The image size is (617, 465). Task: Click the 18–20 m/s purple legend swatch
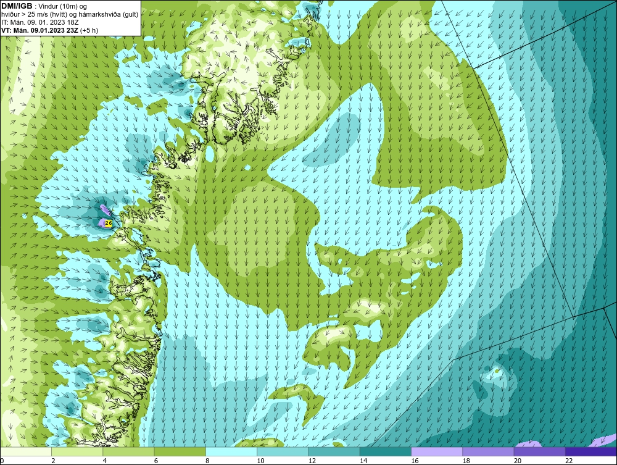coord(488,451)
